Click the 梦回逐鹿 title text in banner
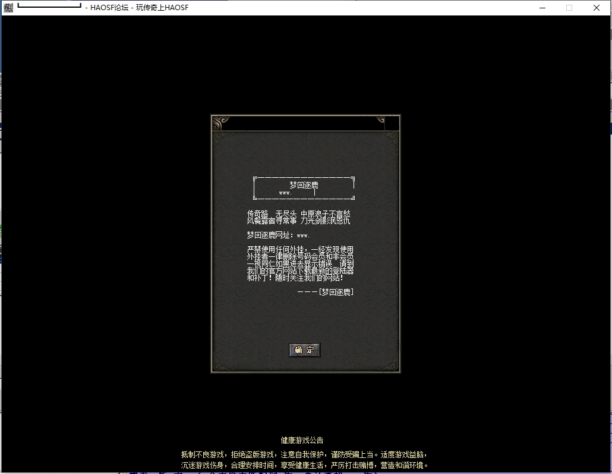Image resolution: width=612 pixels, height=474 pixels. [x=304, y=185]
